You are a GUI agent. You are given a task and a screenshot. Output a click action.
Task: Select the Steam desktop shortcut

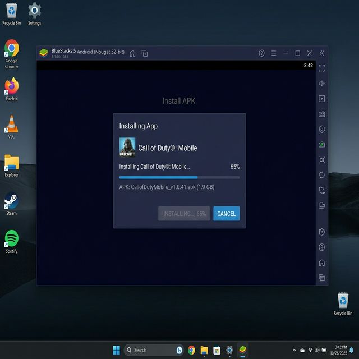11,204
